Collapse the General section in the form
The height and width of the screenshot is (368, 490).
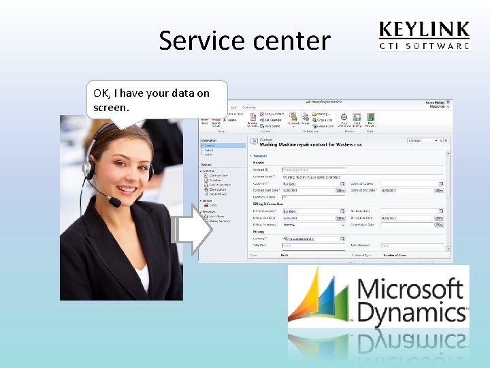pyautogui.click(x=251, y=156)
